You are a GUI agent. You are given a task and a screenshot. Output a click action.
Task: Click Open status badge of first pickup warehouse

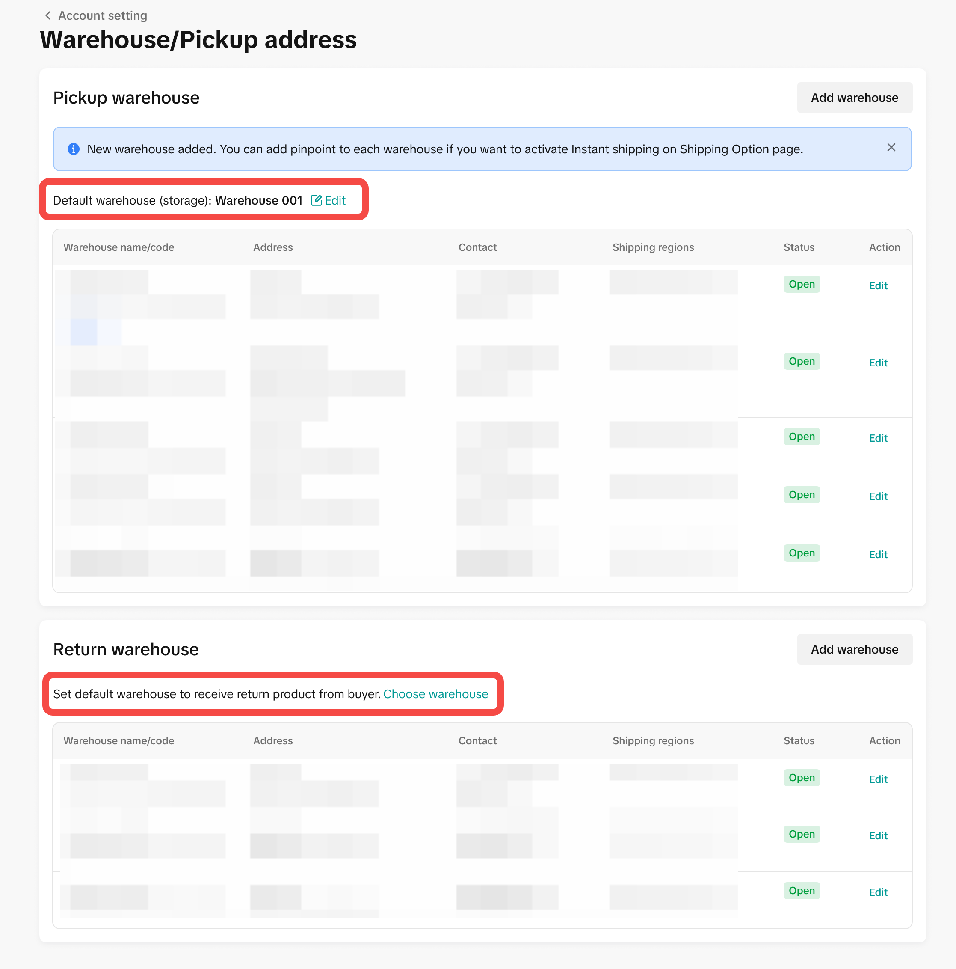click(x=801, y=284)
